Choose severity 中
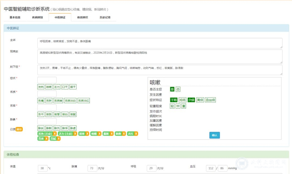Screen dimensions: 292x174 tap(178, 106)
